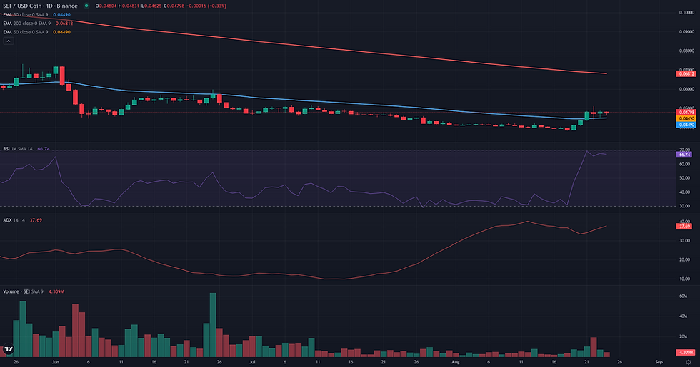
Task: Click the -0.00016 (-0.33%) change text
Action: (x=206, y=6)
